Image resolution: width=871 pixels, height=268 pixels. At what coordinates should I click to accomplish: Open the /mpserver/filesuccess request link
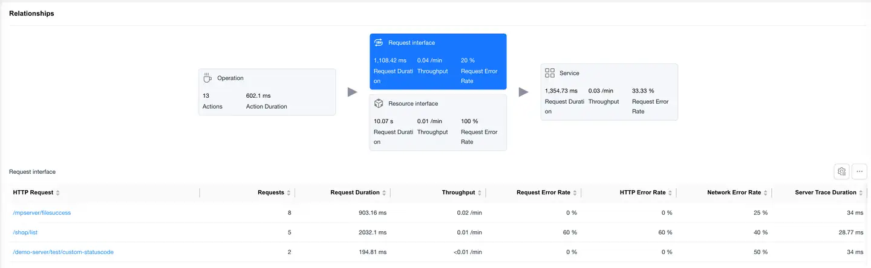[x=42, y=213]
